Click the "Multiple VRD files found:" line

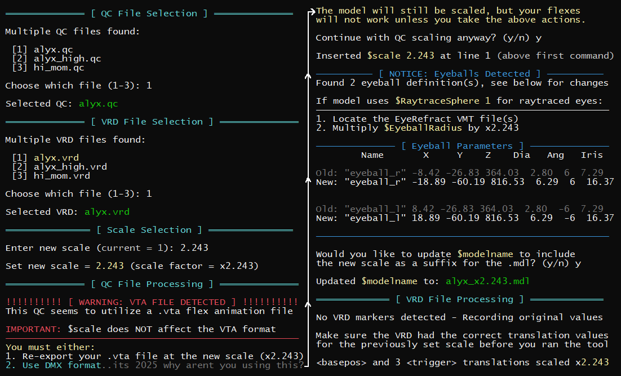(76, 140)
